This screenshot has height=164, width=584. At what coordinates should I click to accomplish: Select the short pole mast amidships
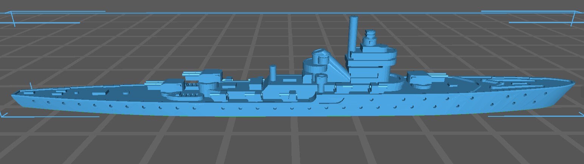click(273, 73)
